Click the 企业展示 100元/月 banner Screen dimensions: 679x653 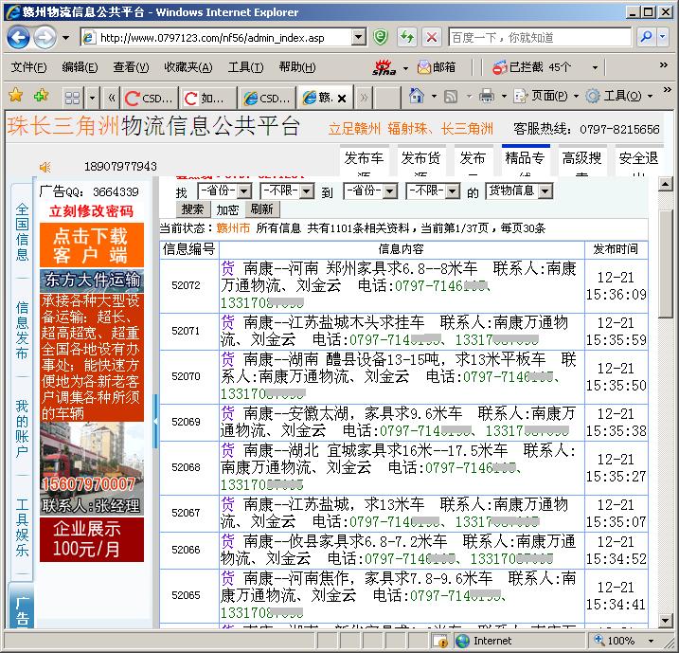click(92, 539)
